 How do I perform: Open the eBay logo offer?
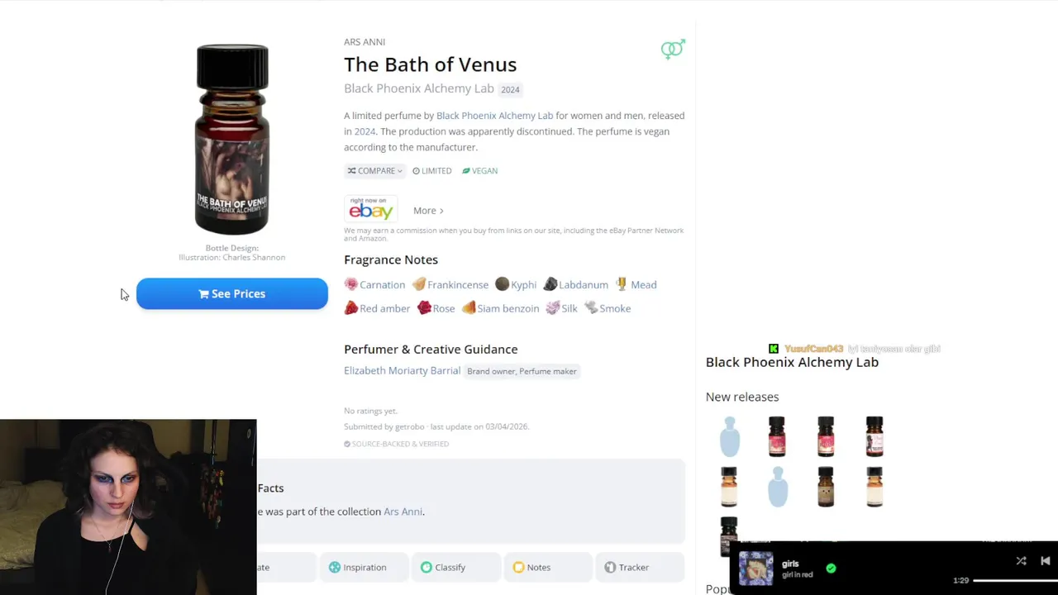coord(370,210)
